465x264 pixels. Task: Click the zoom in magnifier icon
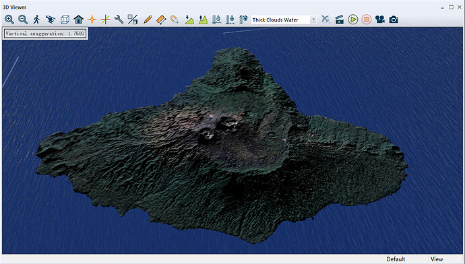(9, 20)
